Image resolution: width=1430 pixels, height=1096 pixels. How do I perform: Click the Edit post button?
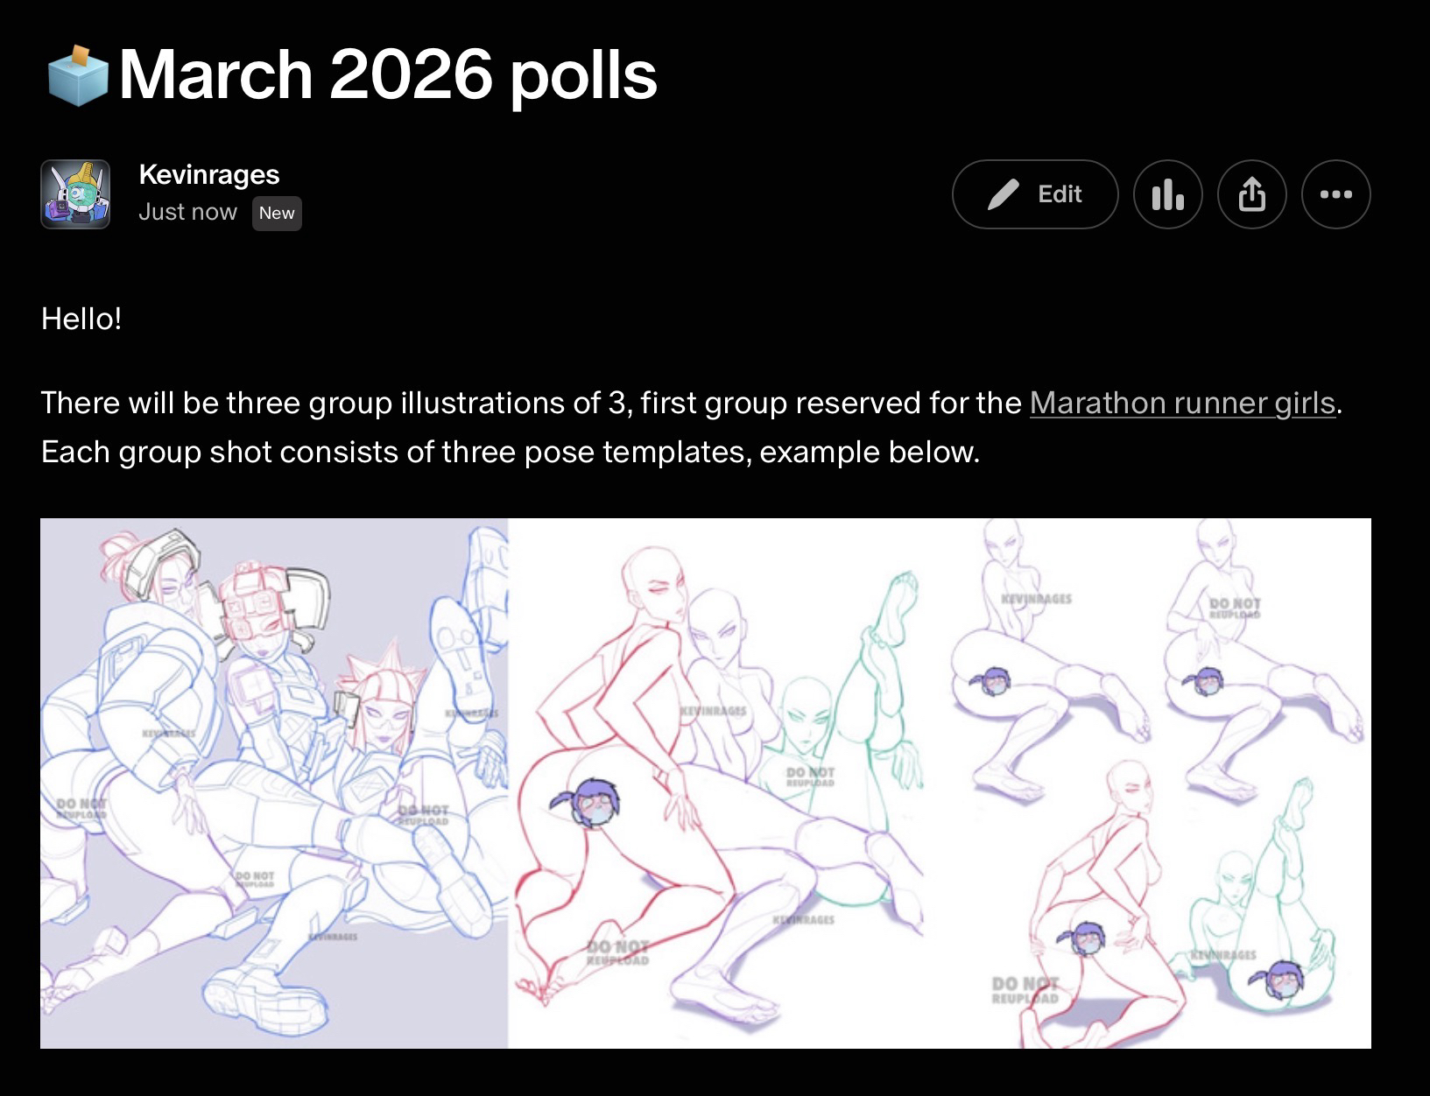tap(1034, 194)
